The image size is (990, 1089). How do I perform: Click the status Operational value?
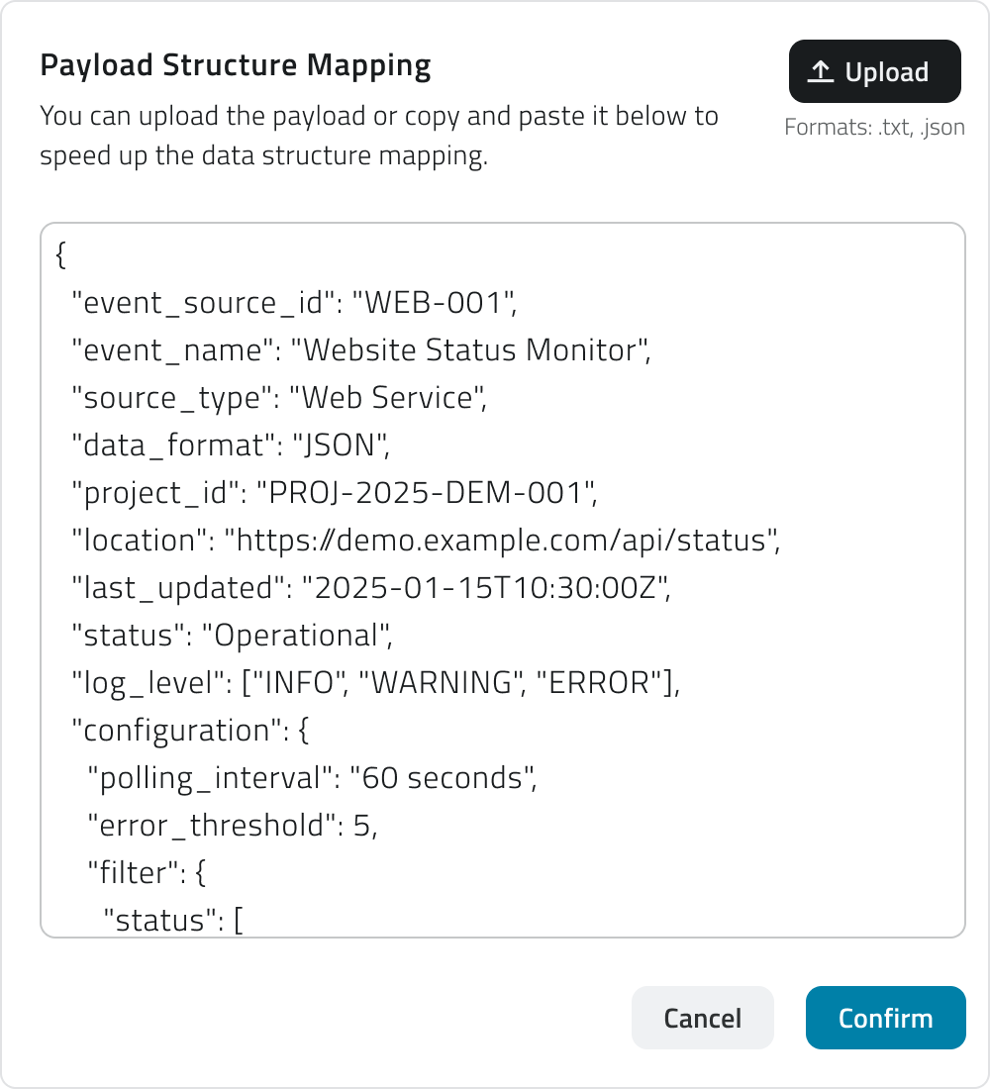coord(297,635)
